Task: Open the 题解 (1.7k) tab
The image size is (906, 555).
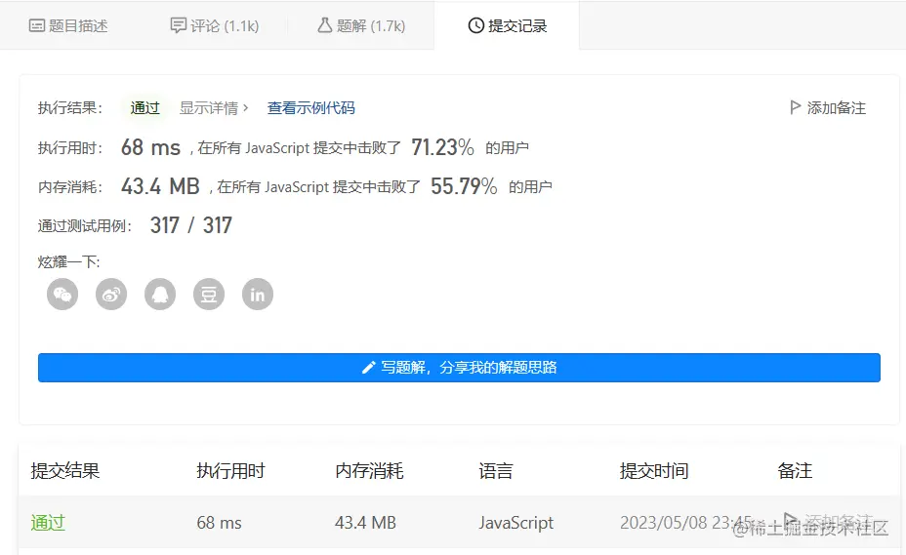Action: point(361,26)
